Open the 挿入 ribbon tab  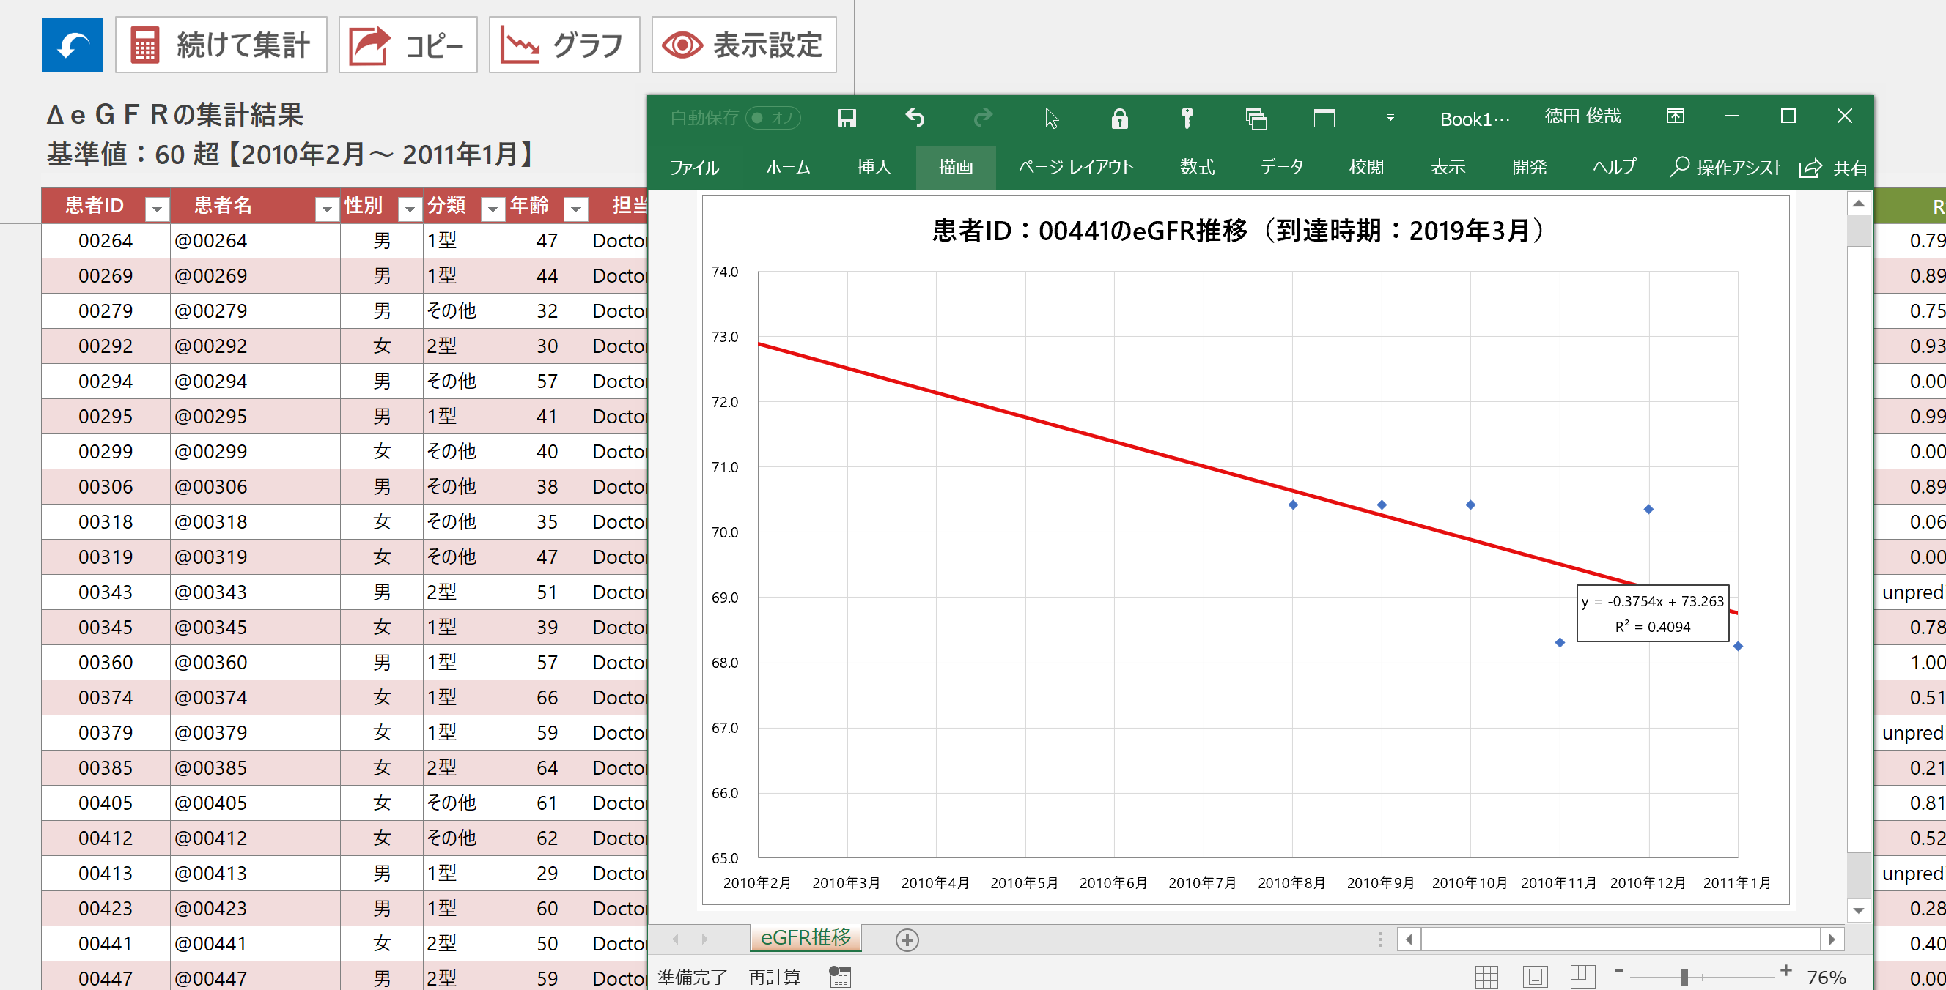click(x=873, y=167)
